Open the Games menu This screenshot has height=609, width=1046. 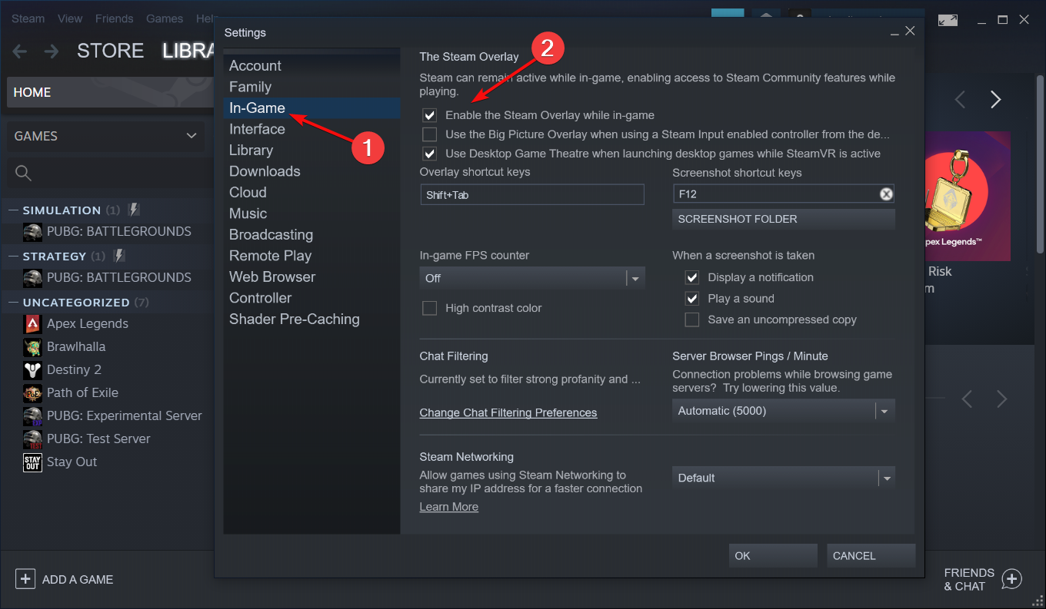click(x=165, y=18)
